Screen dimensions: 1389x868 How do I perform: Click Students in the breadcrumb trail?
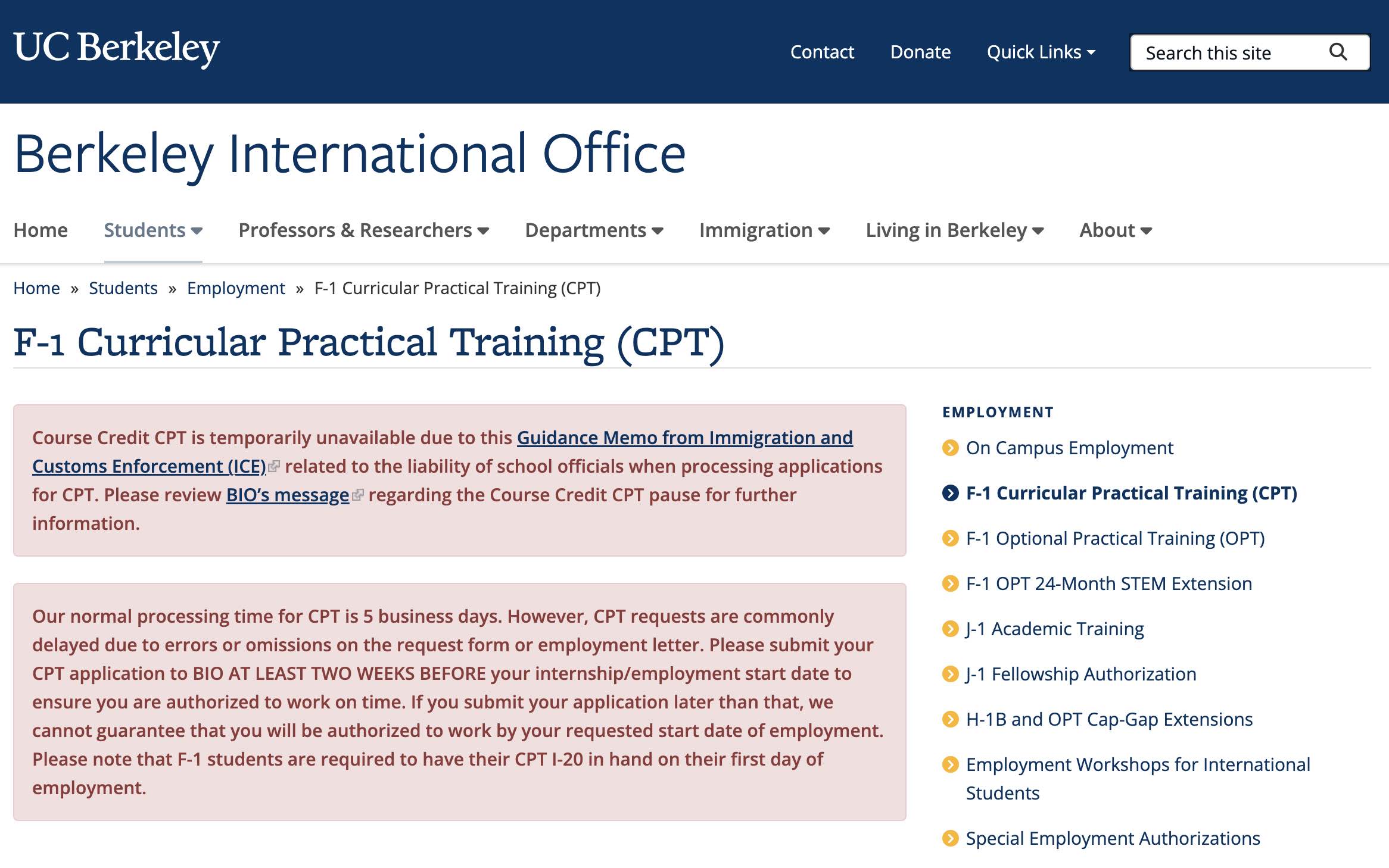(x=123, y=288)
